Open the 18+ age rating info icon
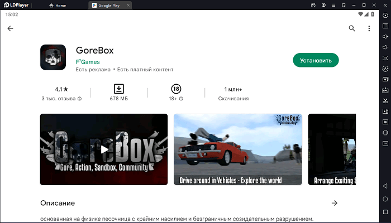The image size is (391, 223). pos(182,99)
